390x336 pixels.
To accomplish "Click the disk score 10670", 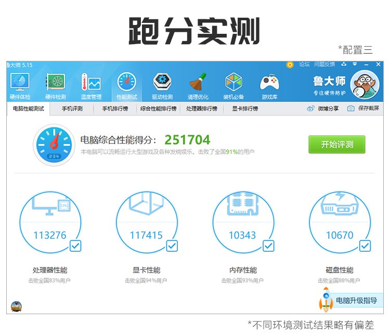I will click(x=340, y=235).
